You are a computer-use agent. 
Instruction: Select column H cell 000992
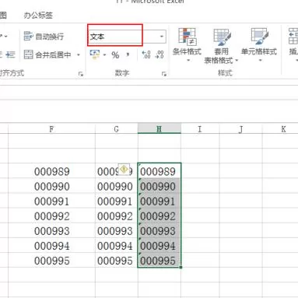[x=160, y=216]
